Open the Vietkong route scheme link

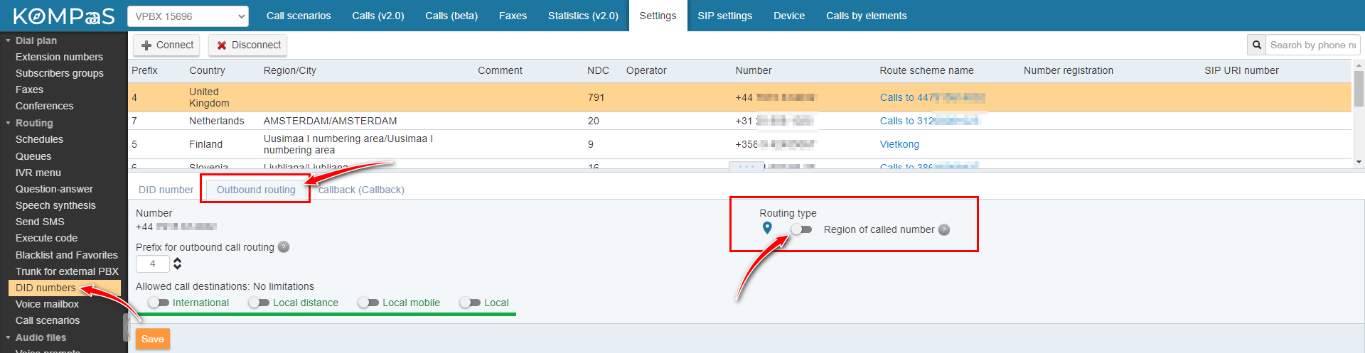899,144
